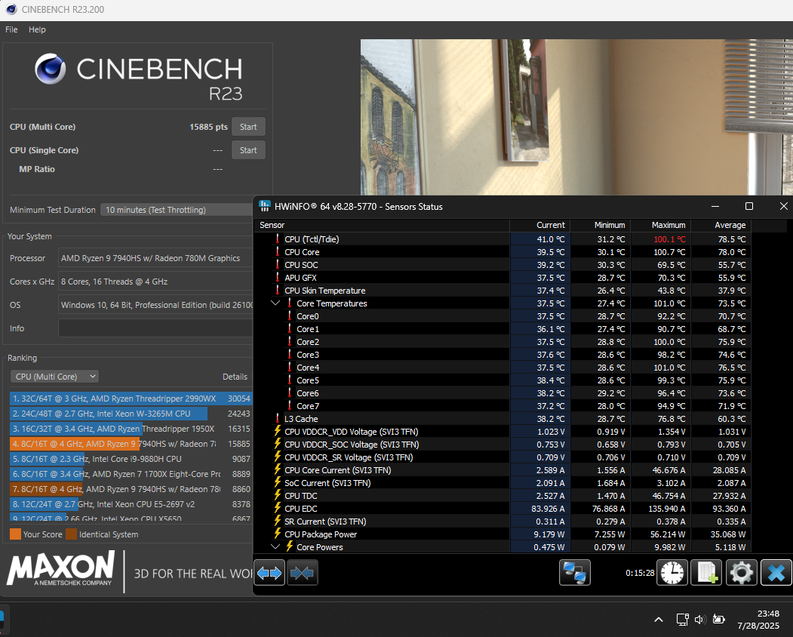Click the Cinebench app icon in title bar
Viewport: 793px width, 637px height.
coord(11,9)
